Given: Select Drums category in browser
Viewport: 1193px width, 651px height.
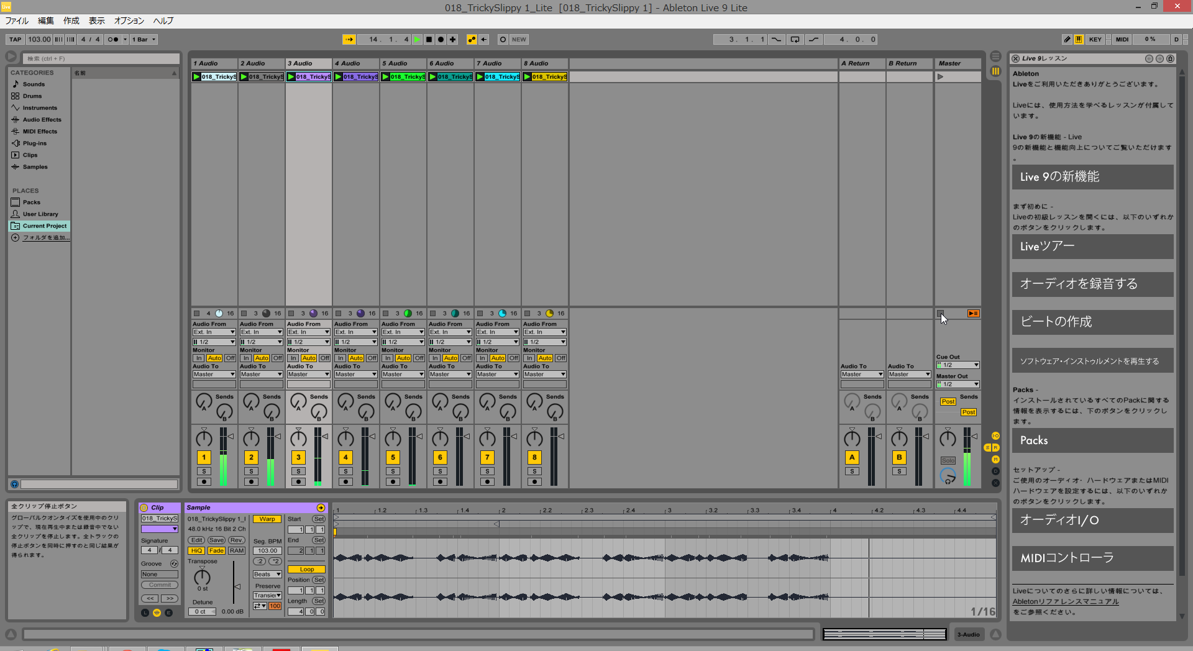Looking at the screenshot, I should [32, 96].
